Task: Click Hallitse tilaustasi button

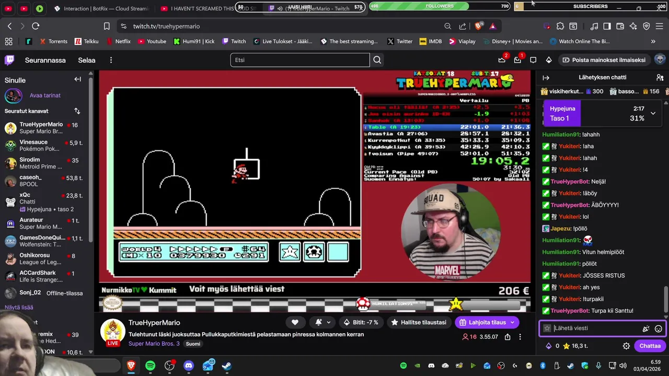Action: tap(419, 322)
